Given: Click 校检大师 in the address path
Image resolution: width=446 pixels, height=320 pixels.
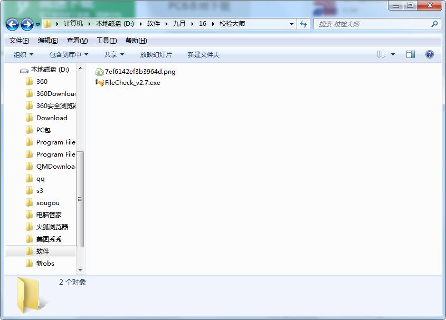Looking at the screenshot, I should (232, 24).
